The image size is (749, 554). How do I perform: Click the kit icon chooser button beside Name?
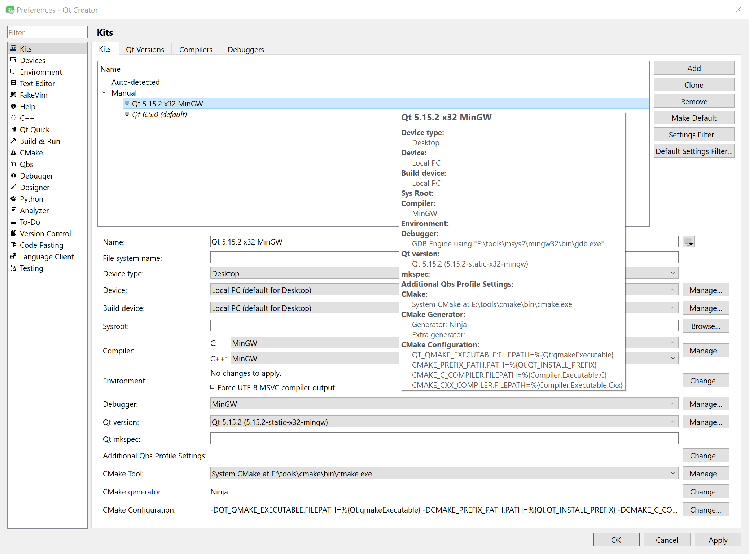pyautogui.click(x=688, y=242)
